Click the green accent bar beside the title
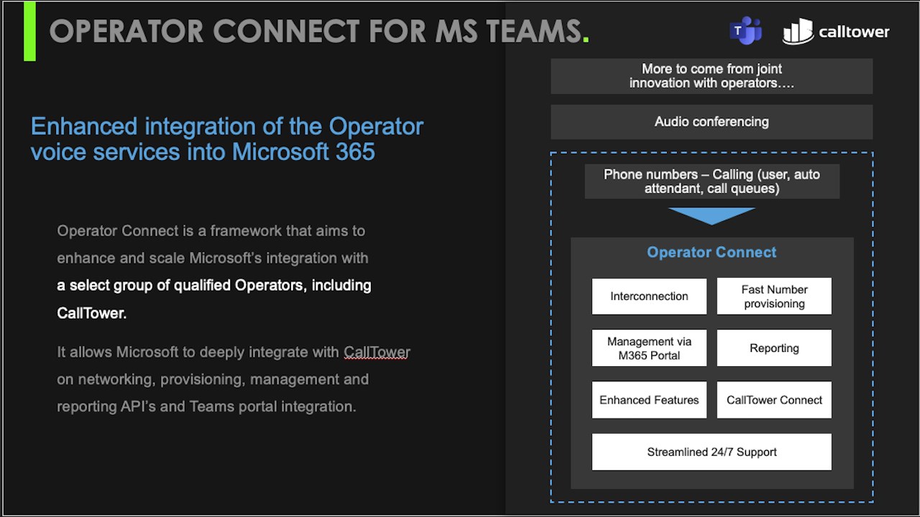920x517 pixels. [x=29, y=31]
